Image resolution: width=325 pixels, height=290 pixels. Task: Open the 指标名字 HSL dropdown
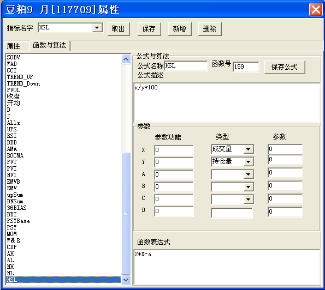(x=97, y=28)
